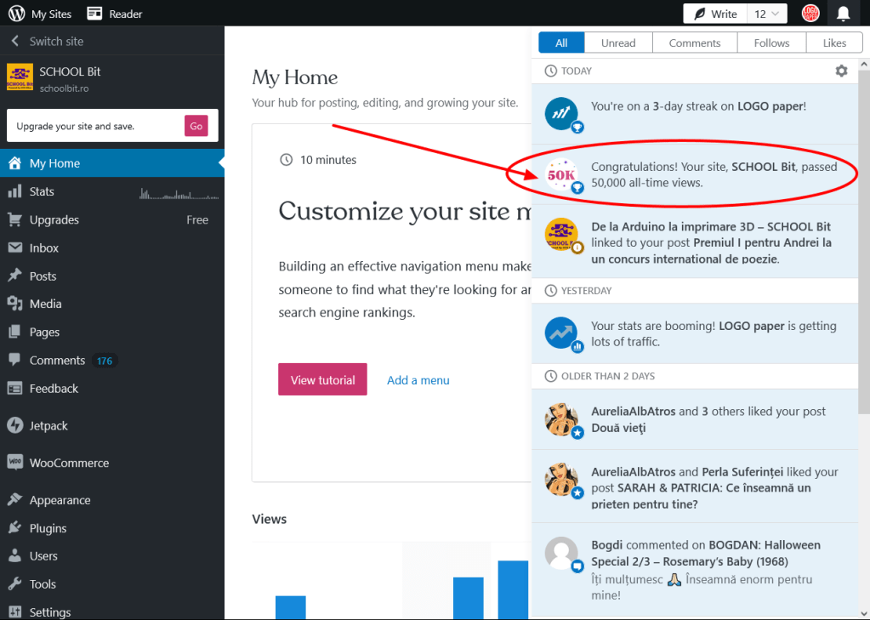The height and width of the screenshot is (620, 870).
Task: Open the Reader icon in top bar
Action: click(94, 14)
